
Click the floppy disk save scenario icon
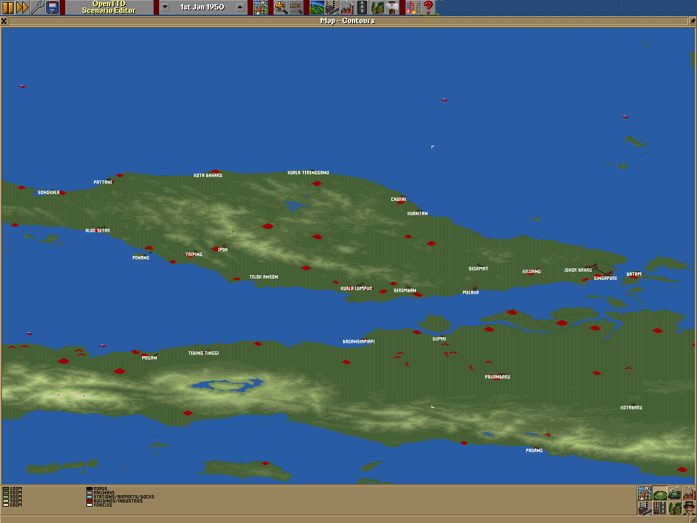[52, 7]
